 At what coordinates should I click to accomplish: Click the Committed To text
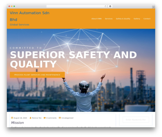26,48
